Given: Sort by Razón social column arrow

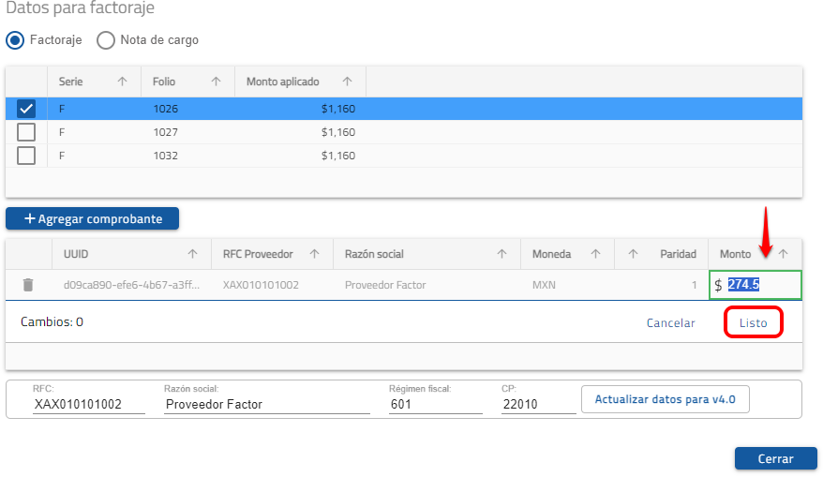Looking at the screenshot, I should point(501,254).
